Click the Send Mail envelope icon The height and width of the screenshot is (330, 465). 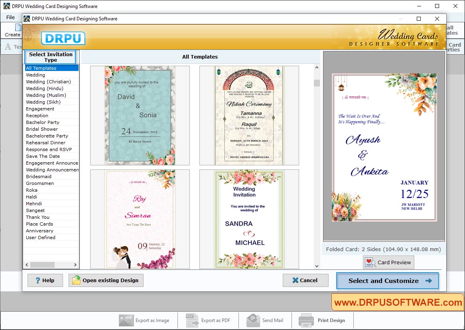253,320
